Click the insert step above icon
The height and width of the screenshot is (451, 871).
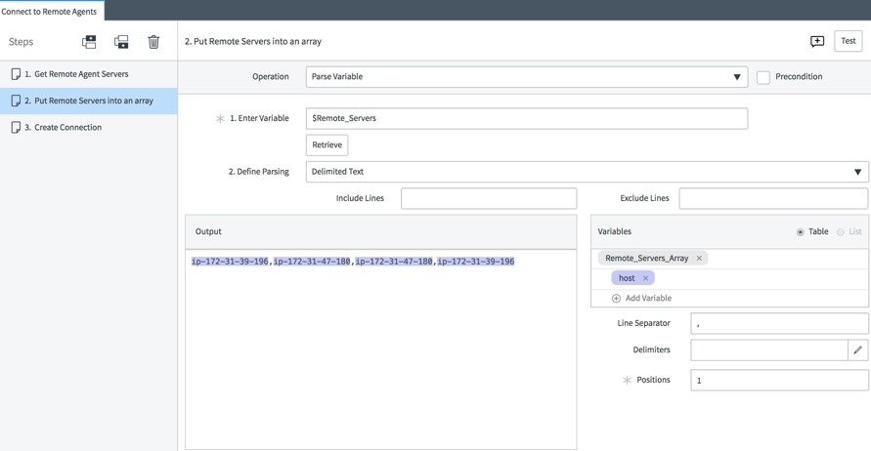pos(89,42)
